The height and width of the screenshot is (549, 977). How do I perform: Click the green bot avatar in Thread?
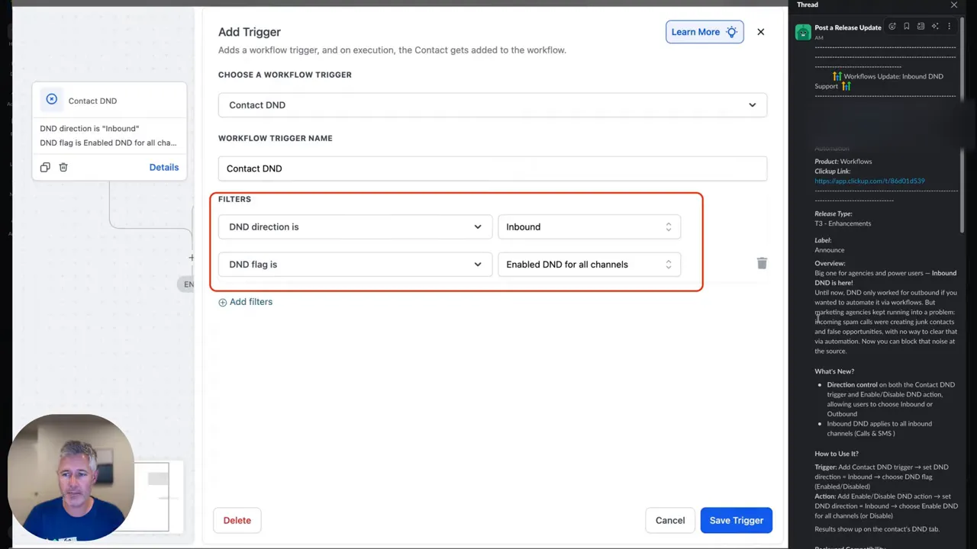coord(803,32)
